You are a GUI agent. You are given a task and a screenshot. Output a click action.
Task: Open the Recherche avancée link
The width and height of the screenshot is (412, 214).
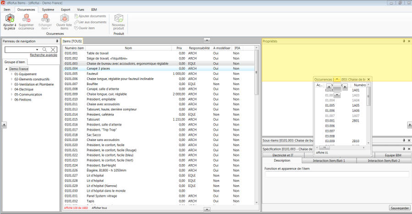point(43,55)
